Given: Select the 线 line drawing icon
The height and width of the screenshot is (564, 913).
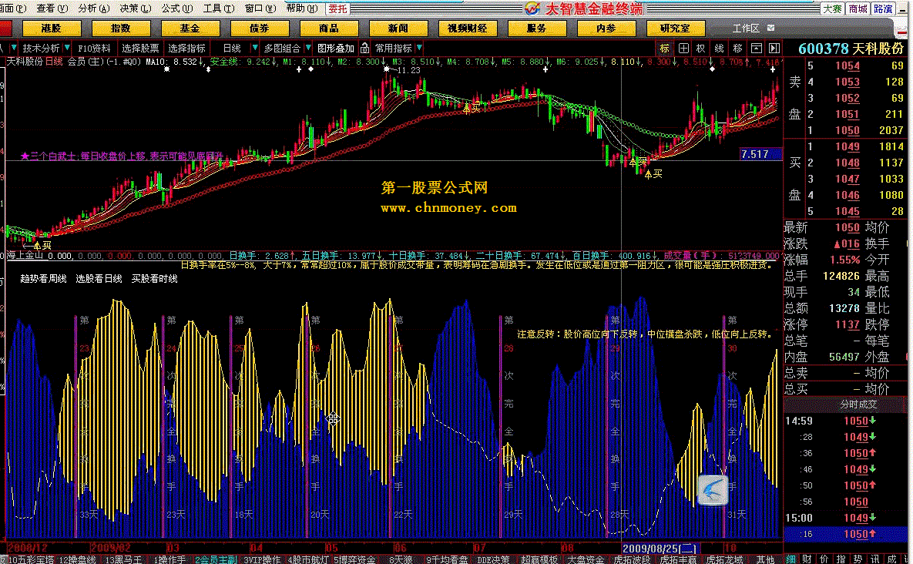Looking at the screenshot, I should point(720,49).
